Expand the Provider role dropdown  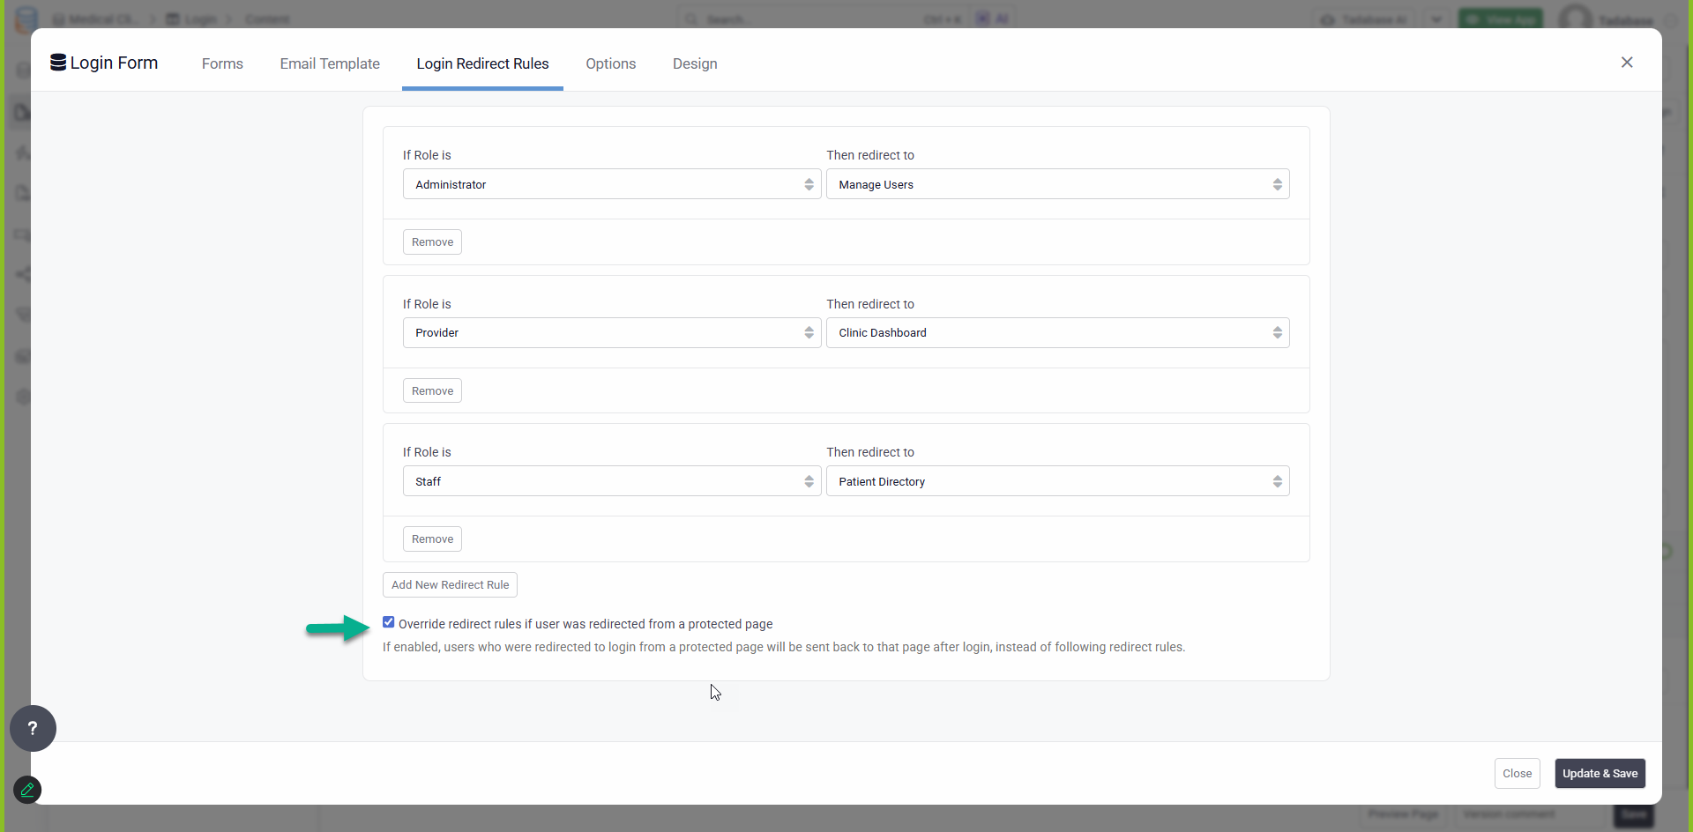611,333
